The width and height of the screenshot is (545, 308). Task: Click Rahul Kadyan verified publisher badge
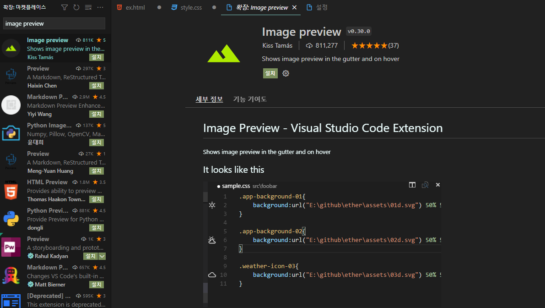31,256
